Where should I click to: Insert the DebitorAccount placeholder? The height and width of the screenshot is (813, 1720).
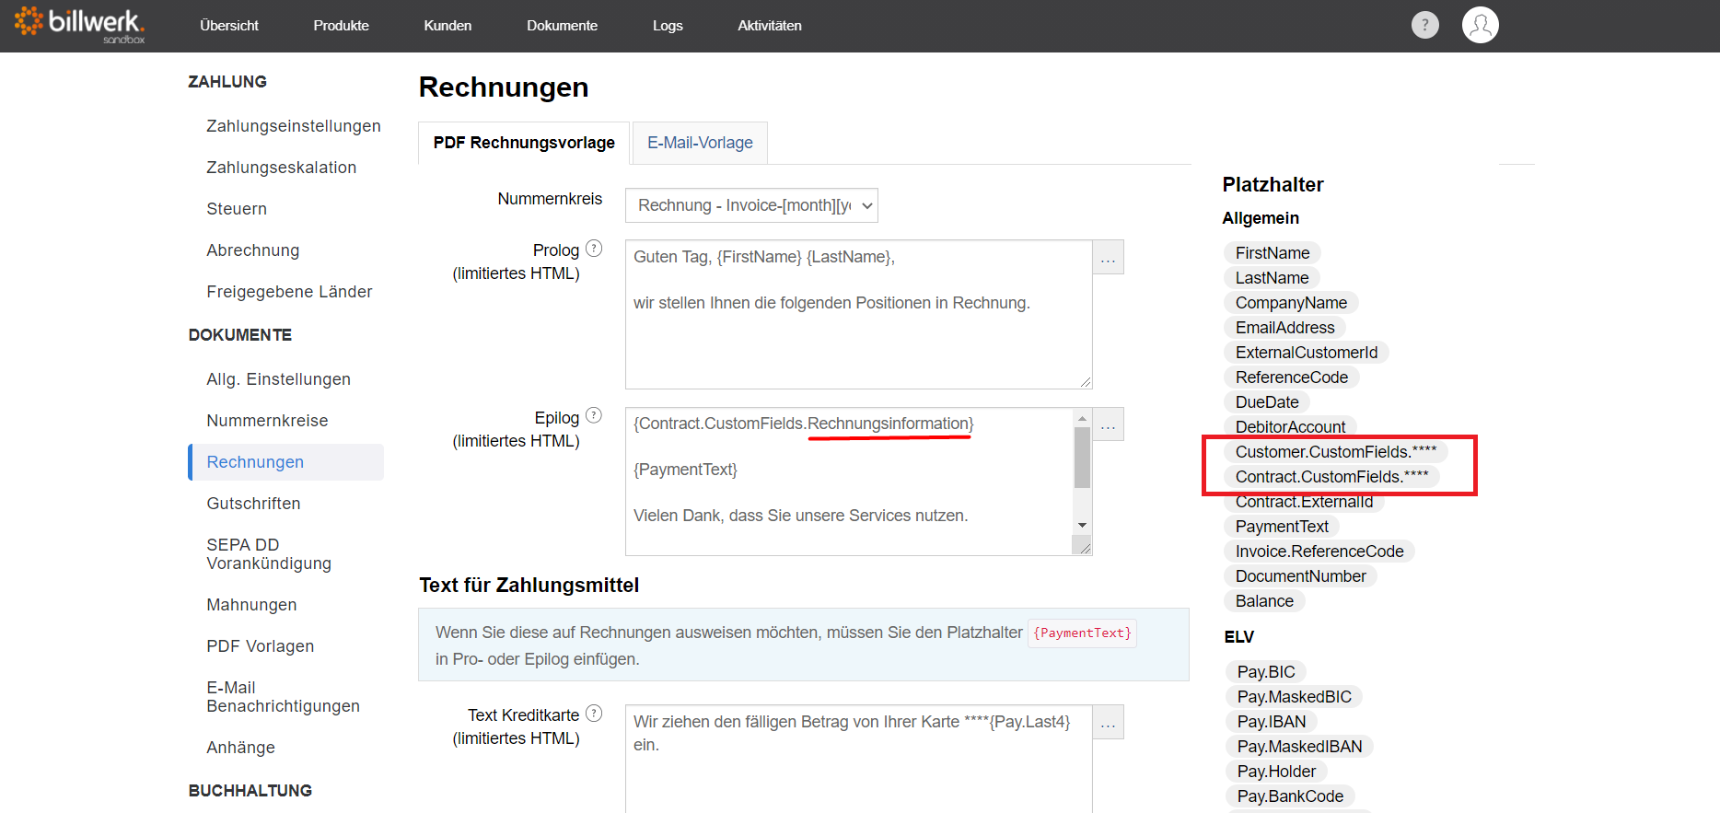(1290, 426)
